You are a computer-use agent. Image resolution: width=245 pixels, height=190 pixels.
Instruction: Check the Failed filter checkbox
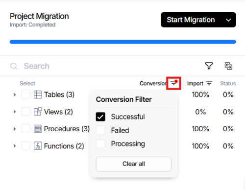tap(100, 130)
